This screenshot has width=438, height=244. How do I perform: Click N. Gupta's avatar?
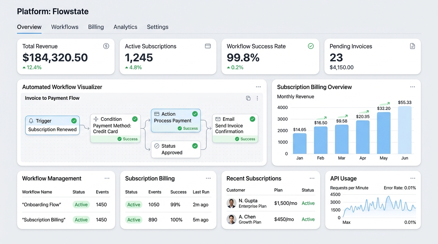pos(231,203)
